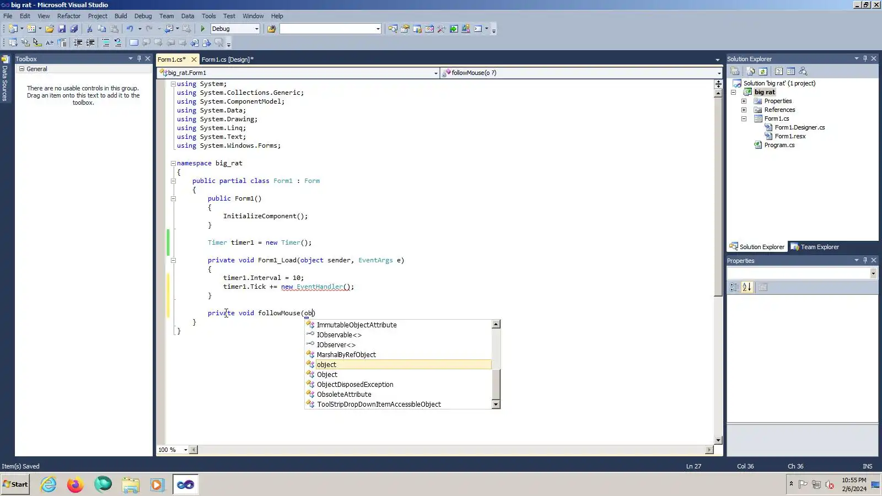Click the Save All toolbar icon
Viewport: 882px width, 496px height.
[74, 29]
